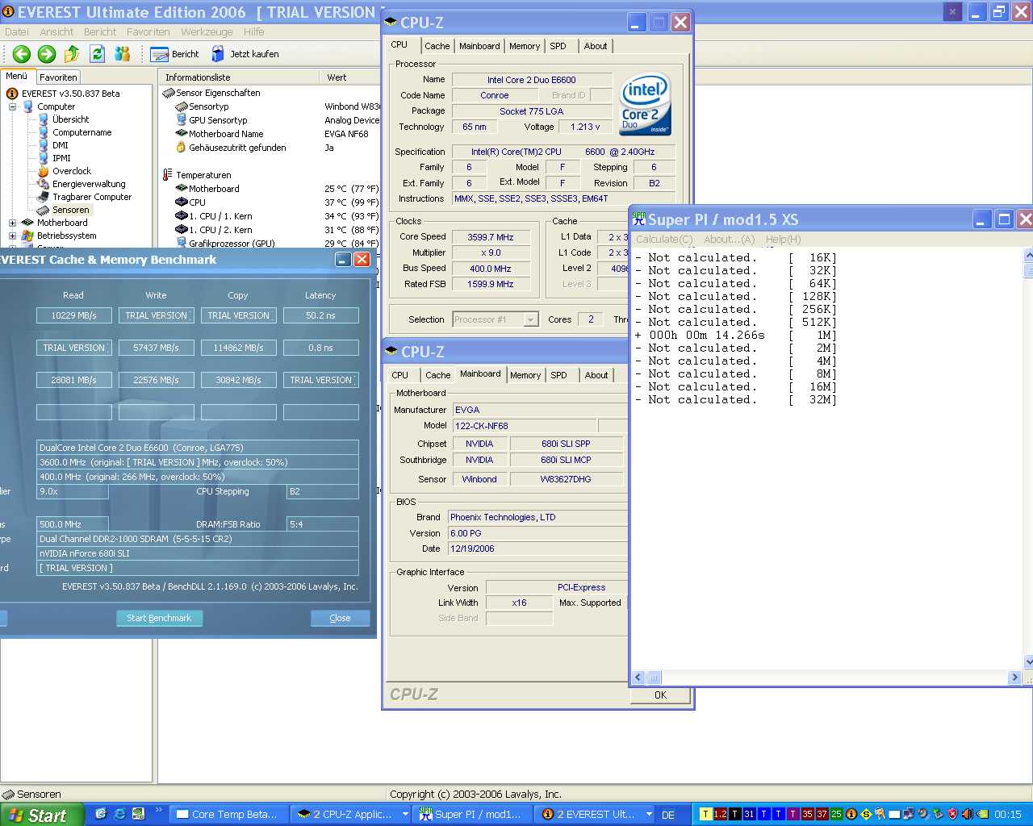This screenshot has height=826, width=1033.
Task: Switch to the SPD tab in the lower CPU-Z window
Action: 559,375
